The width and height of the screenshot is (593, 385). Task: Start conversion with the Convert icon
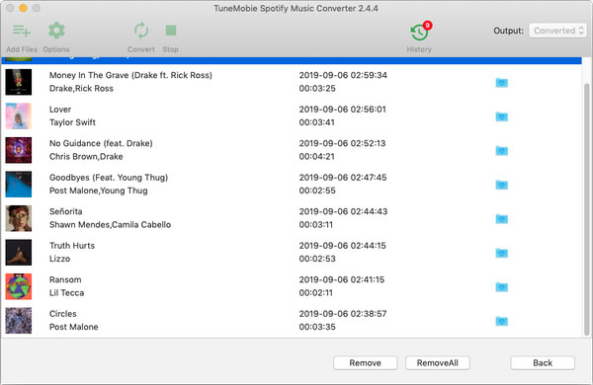tap(141, 31)
